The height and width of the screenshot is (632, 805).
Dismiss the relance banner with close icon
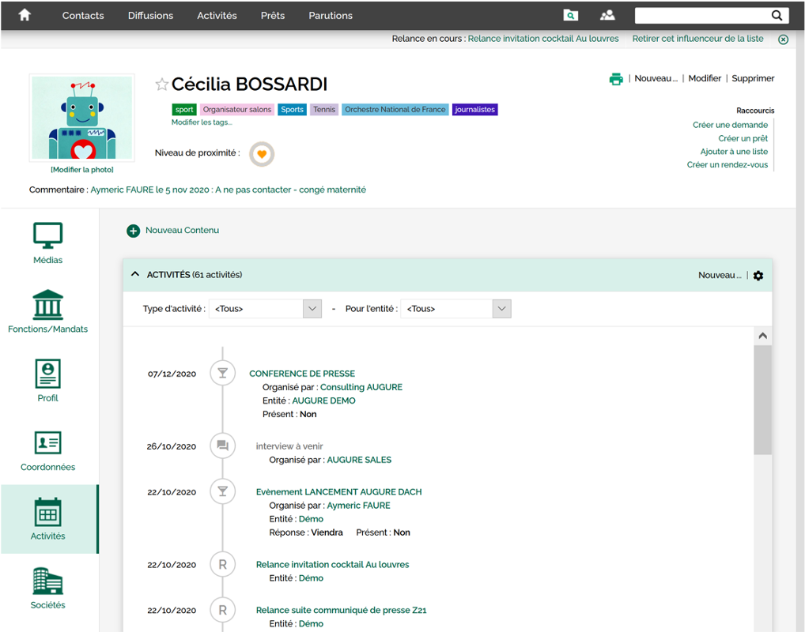click(783, 39)
